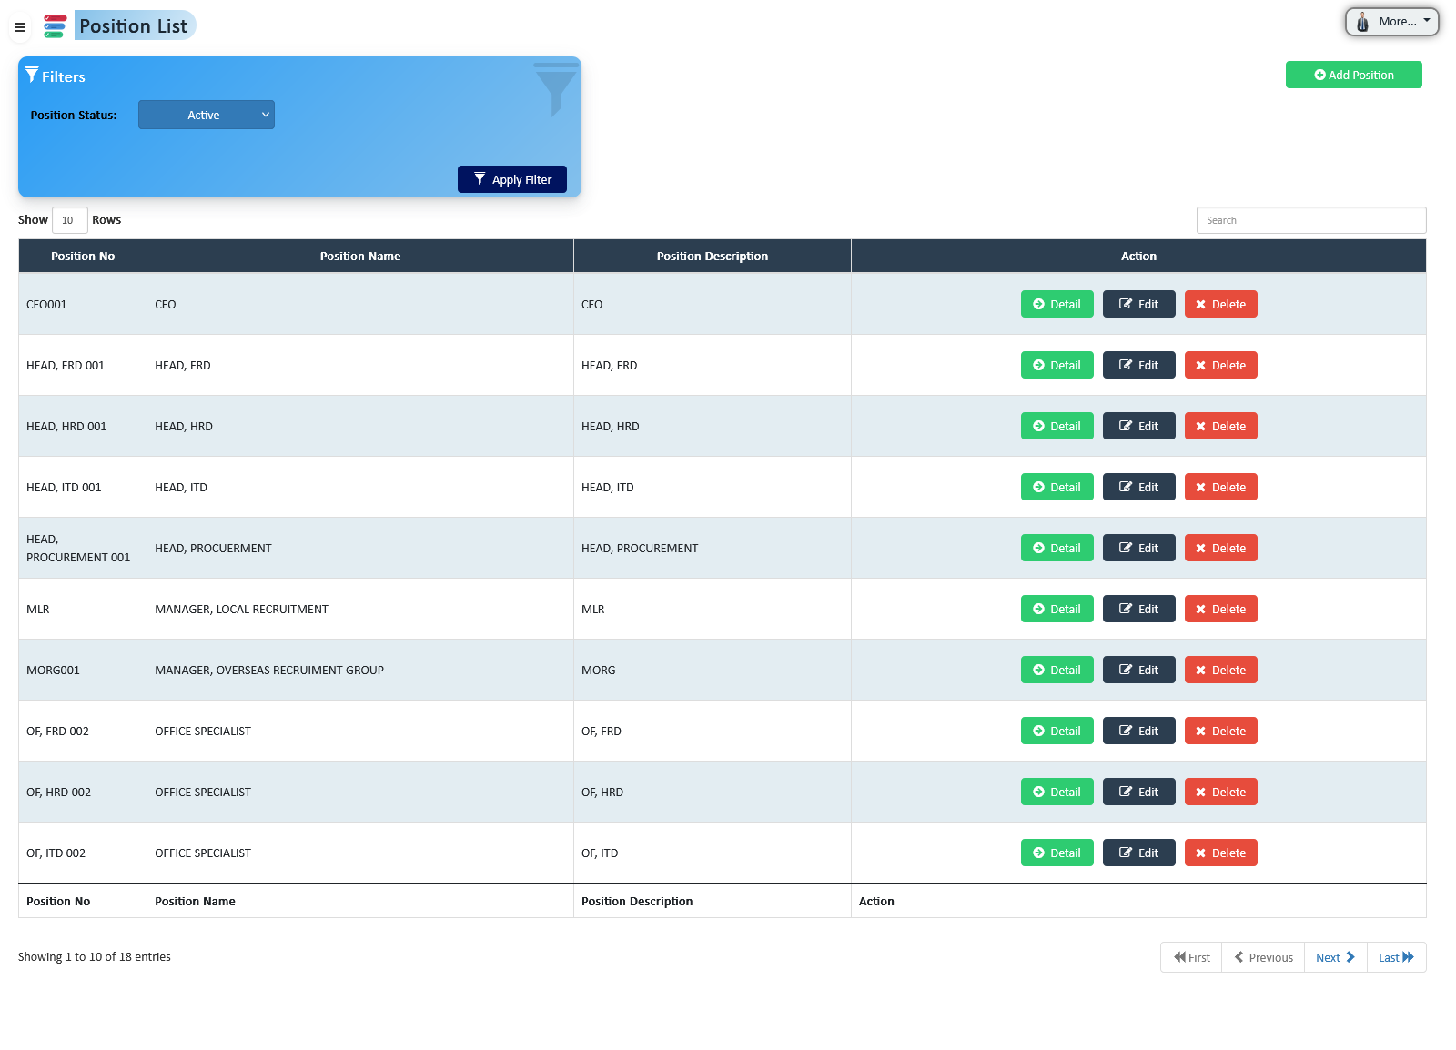Click inside the Search field

[1310, 220]
